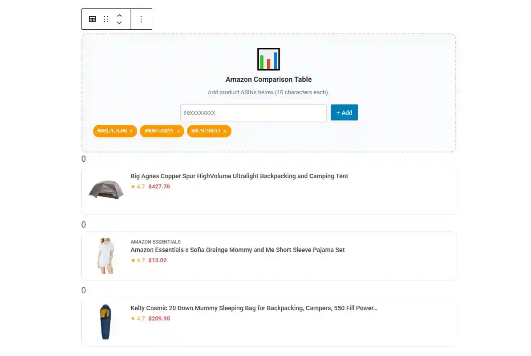
Task: Open the Kelty Cosmic 20 sleeping bag title
Action: 254,308
